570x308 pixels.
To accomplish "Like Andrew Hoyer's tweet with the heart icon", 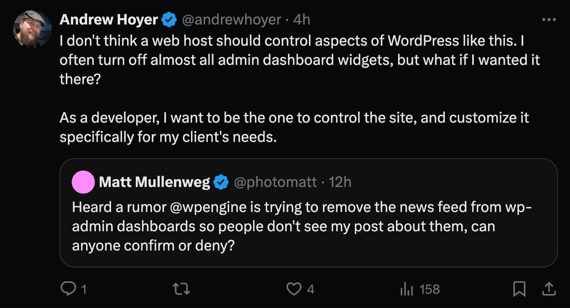I will pos(294,289).
